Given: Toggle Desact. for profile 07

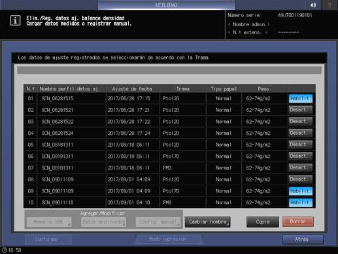Looking at the screenshot, I should (301, 168).
